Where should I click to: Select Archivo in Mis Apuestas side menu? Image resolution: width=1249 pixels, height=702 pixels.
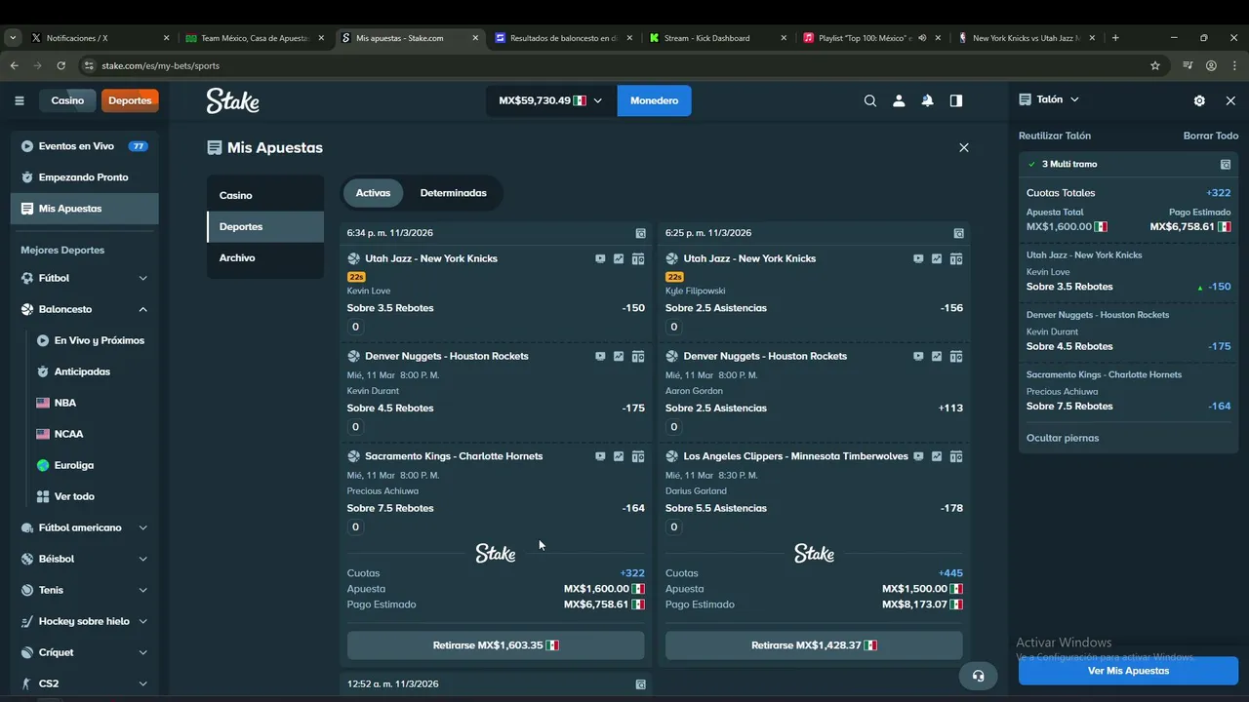pos(265,257)
